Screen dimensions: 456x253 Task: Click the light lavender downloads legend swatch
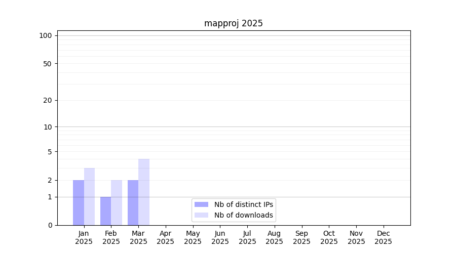(x=201, y=215)
